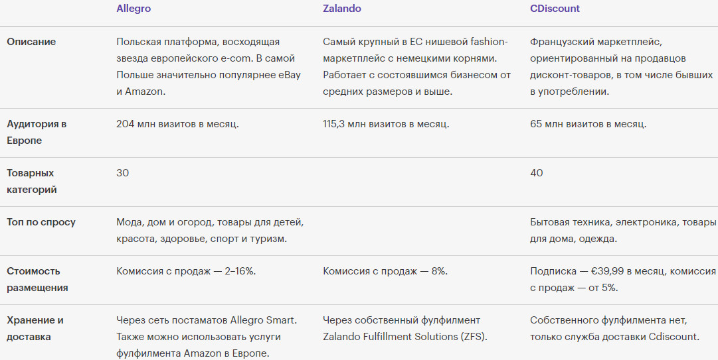Click the 204 млн визитов cell
The image size is (718, 360).
(177, 124)
